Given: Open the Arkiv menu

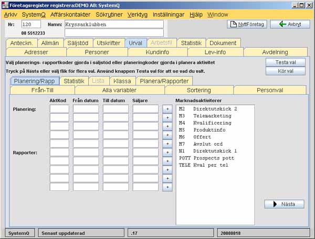Looking at the screenshot, I should pos(10,15).
